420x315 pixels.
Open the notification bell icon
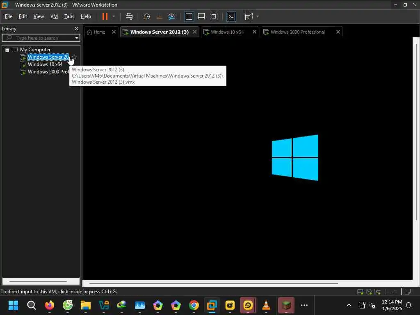[x=409, y=305]
